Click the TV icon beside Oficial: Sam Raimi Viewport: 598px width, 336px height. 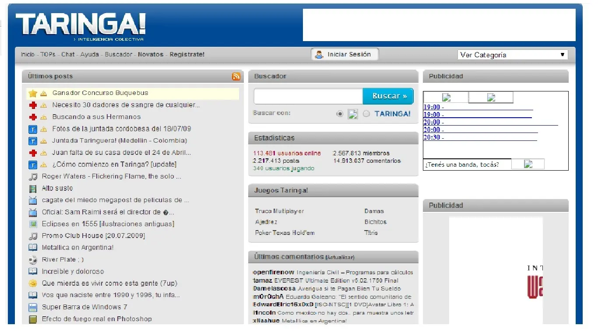[33, 212]
